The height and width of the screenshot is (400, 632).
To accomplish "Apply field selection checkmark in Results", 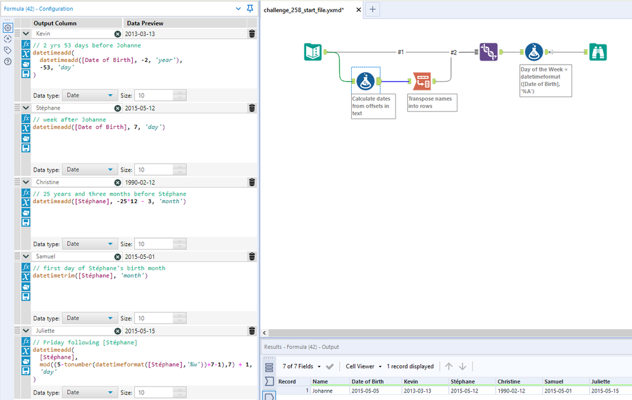I will pyautogui.click(x=330, y=366).
